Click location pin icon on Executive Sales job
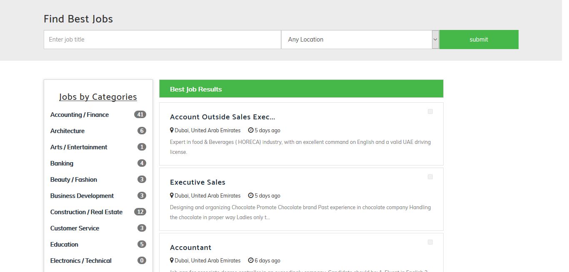This screenshot has height=272, width=569. click(x=172, y=195)
